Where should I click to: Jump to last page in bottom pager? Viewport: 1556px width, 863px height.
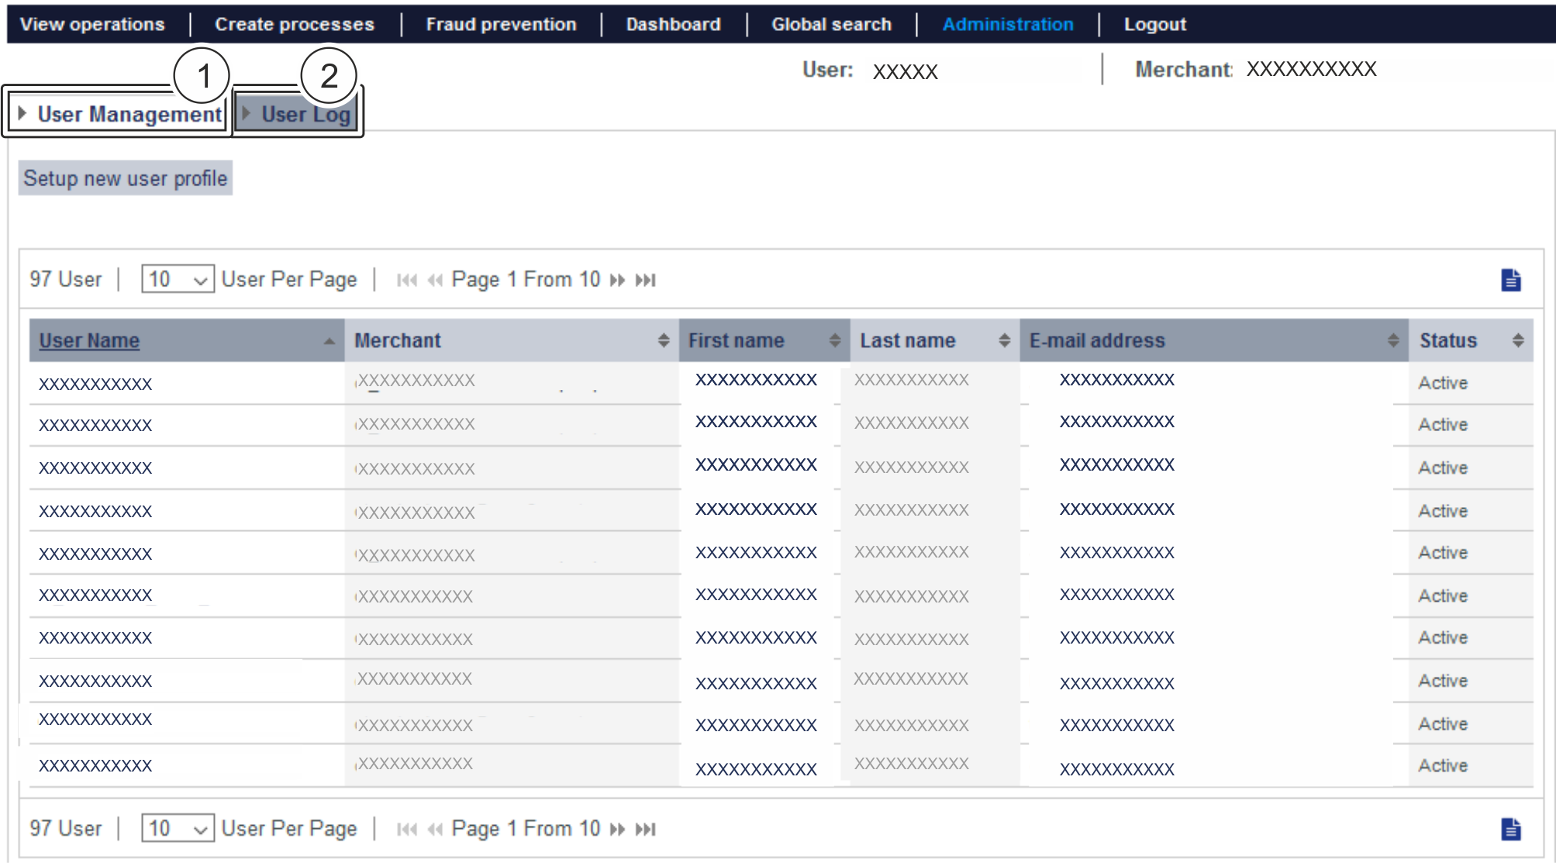(x=645, y=829)
